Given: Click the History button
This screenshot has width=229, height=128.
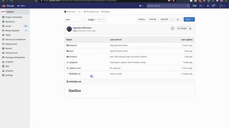Looking at the screenshot, I should click(142, 19).
